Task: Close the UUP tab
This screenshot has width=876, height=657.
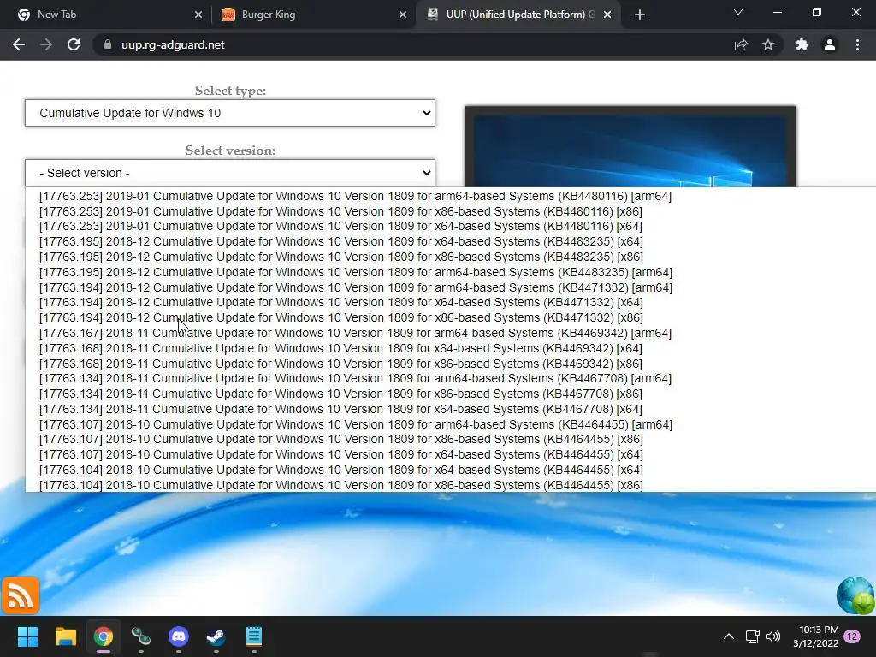Action: (x=607, y=15)
